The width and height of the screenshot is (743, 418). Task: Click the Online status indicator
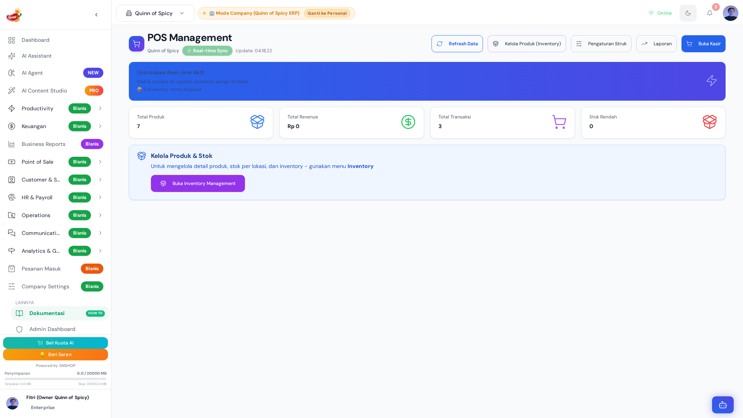[x=660, y=13]
